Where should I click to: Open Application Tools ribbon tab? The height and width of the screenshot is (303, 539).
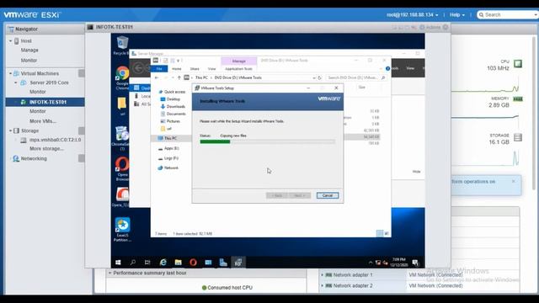238,69
